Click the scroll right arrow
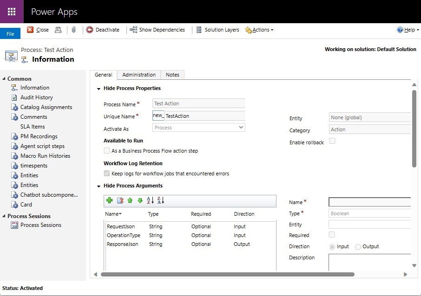Image resolution: width=421 pixels, height=296 pixels. (x=405, y=274)
